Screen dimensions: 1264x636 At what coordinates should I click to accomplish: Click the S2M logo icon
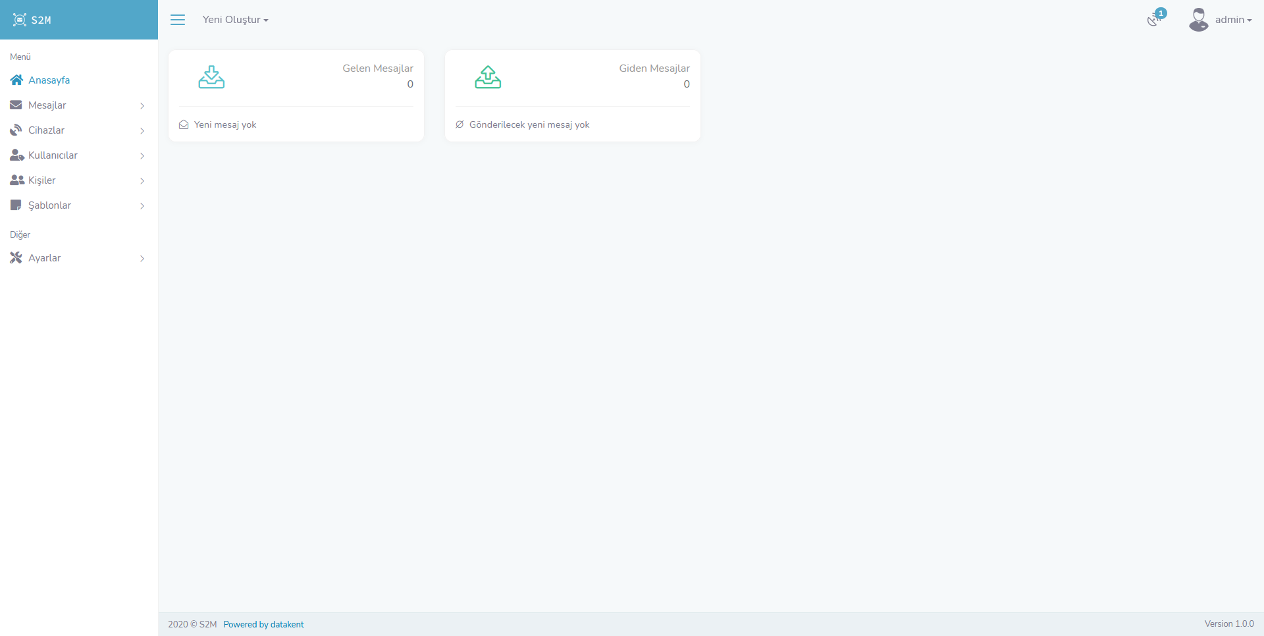(20, 20)
